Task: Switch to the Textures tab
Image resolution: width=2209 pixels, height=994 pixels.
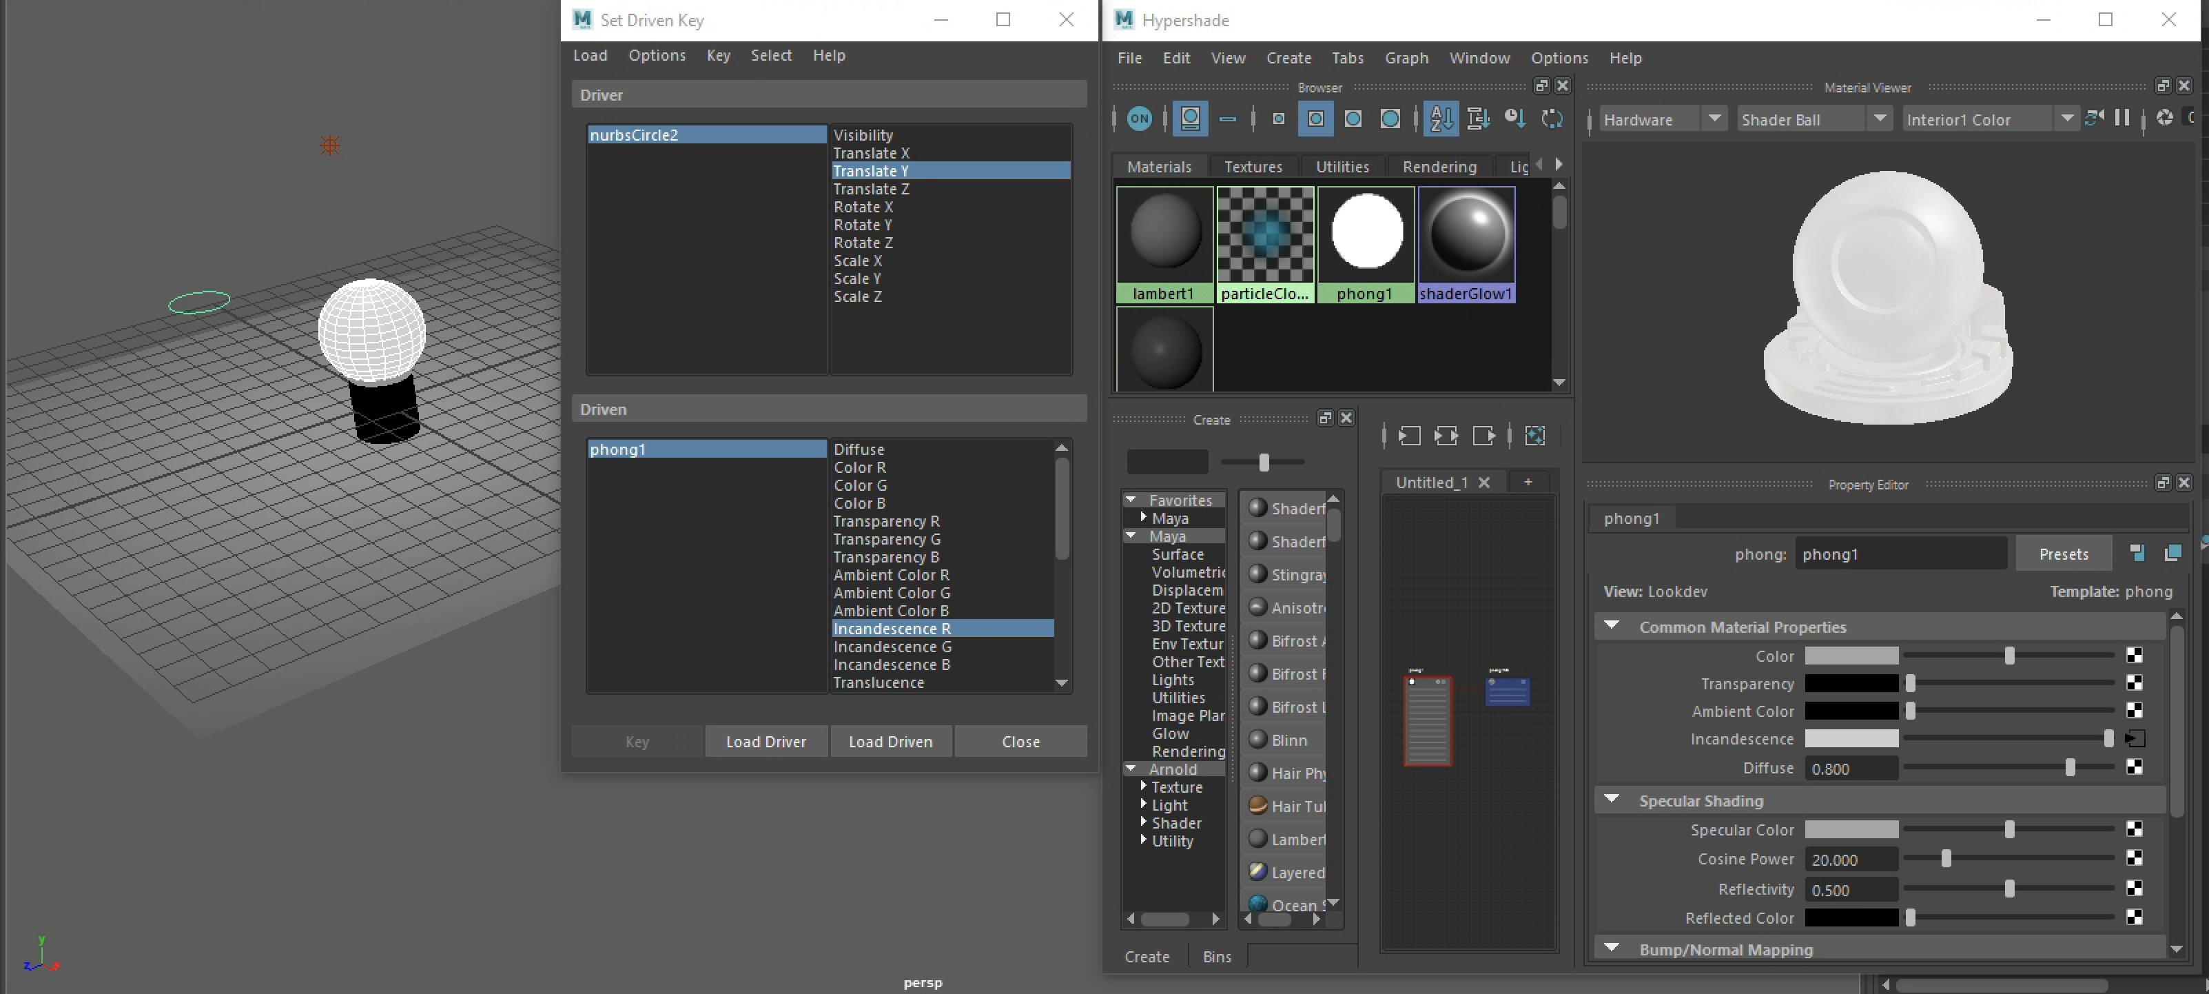Action: (x=1253, y=166)
